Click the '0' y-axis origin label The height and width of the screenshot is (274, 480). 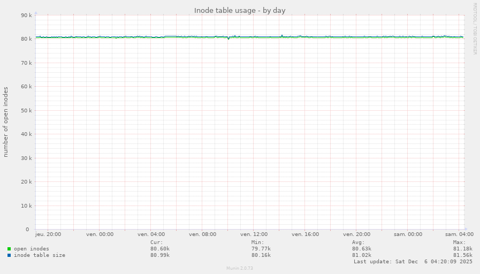coord(27,229)
